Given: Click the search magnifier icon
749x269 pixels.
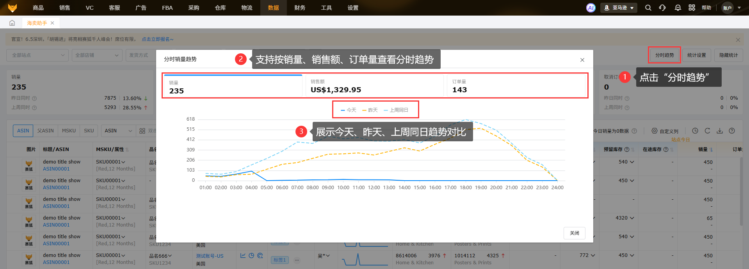Looking at the screenshot, I should (x=648, y=8).
